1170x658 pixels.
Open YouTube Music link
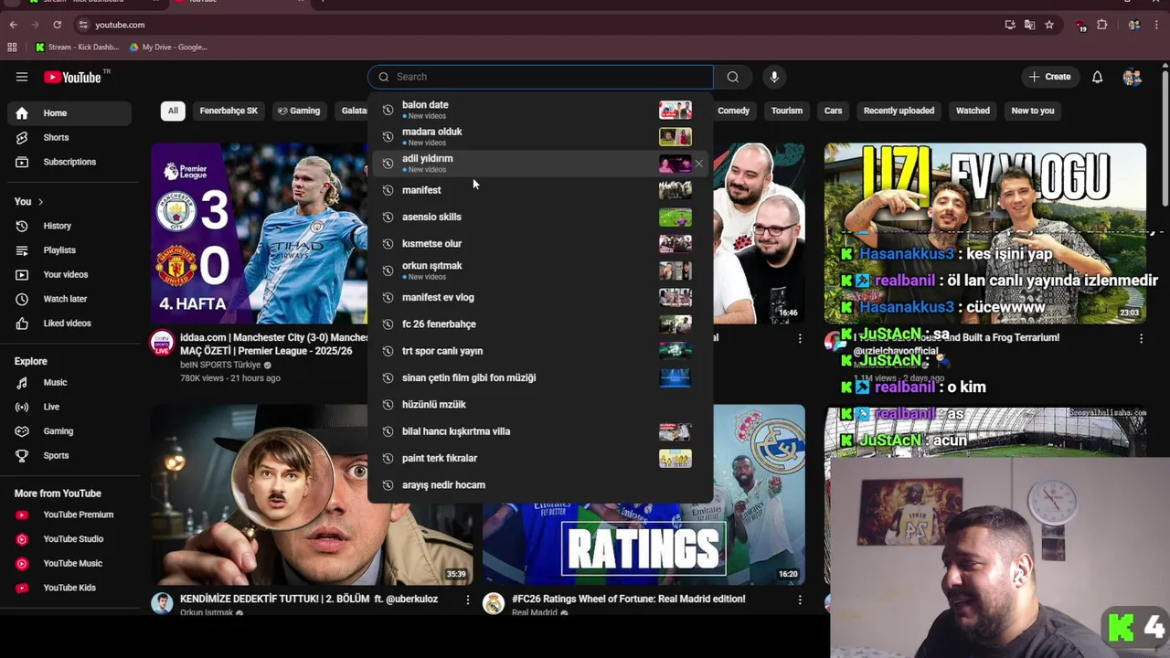(69, 563)
